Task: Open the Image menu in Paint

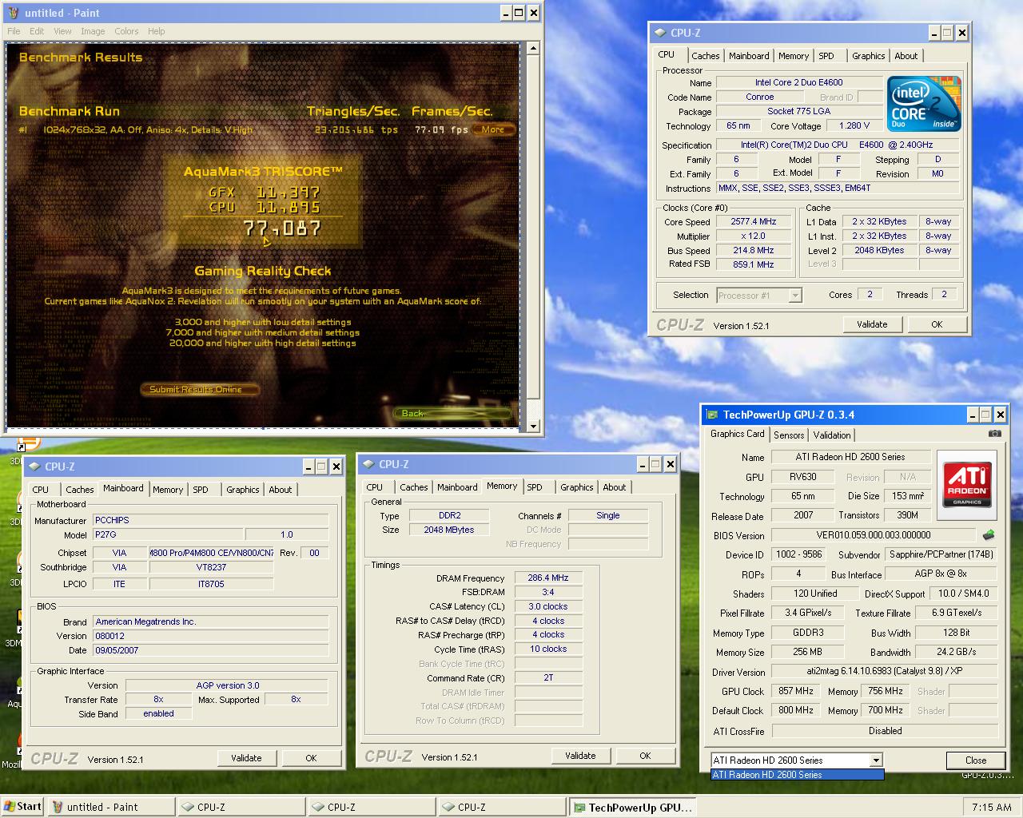Action: pyautogui.click(x=93, y=31)
